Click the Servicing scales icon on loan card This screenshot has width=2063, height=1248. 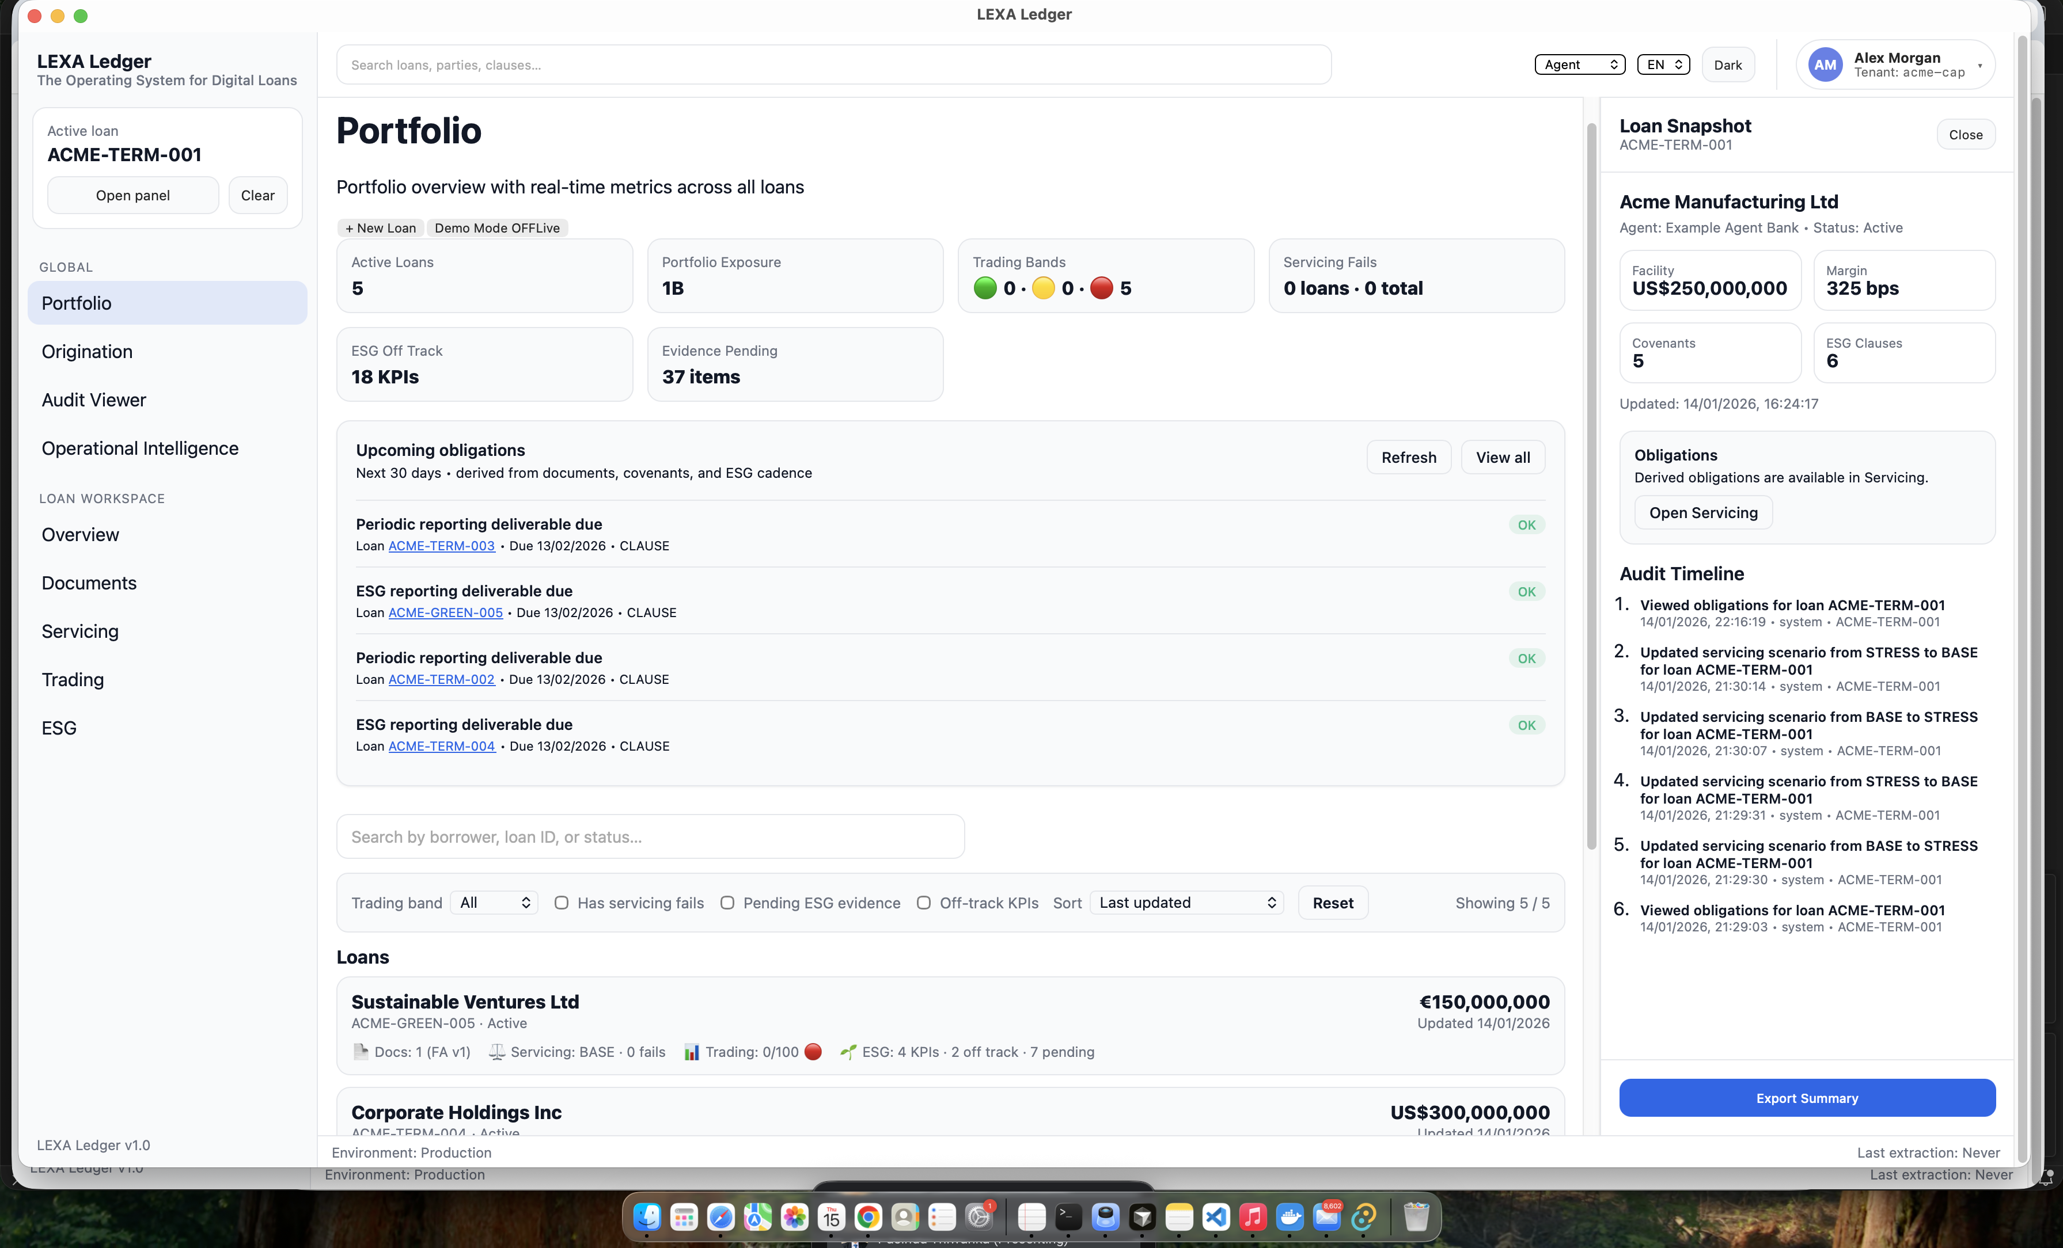[496, 1051]
